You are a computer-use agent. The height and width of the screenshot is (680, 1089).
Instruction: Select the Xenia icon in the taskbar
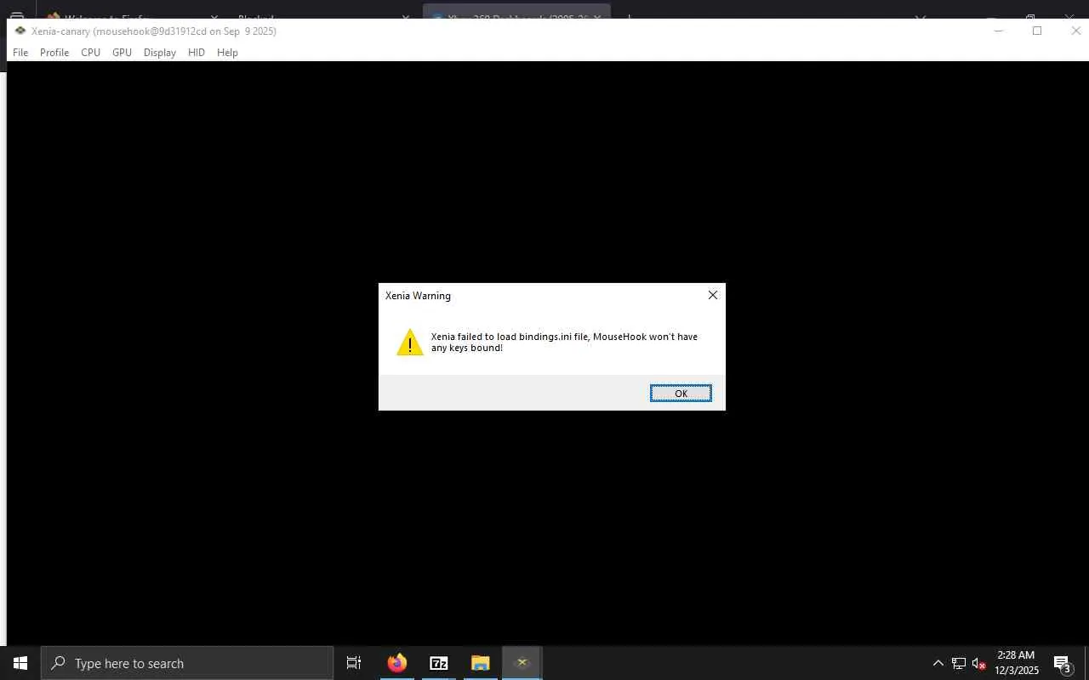click(522, 663)
